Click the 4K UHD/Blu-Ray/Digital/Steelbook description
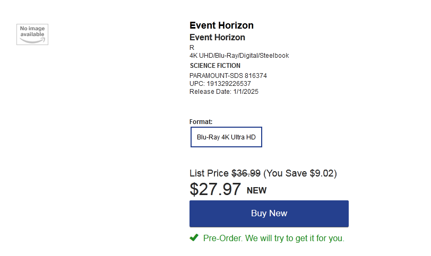Image resolution: width=431 pixels, height=256 pixels. tap(239, 56)
